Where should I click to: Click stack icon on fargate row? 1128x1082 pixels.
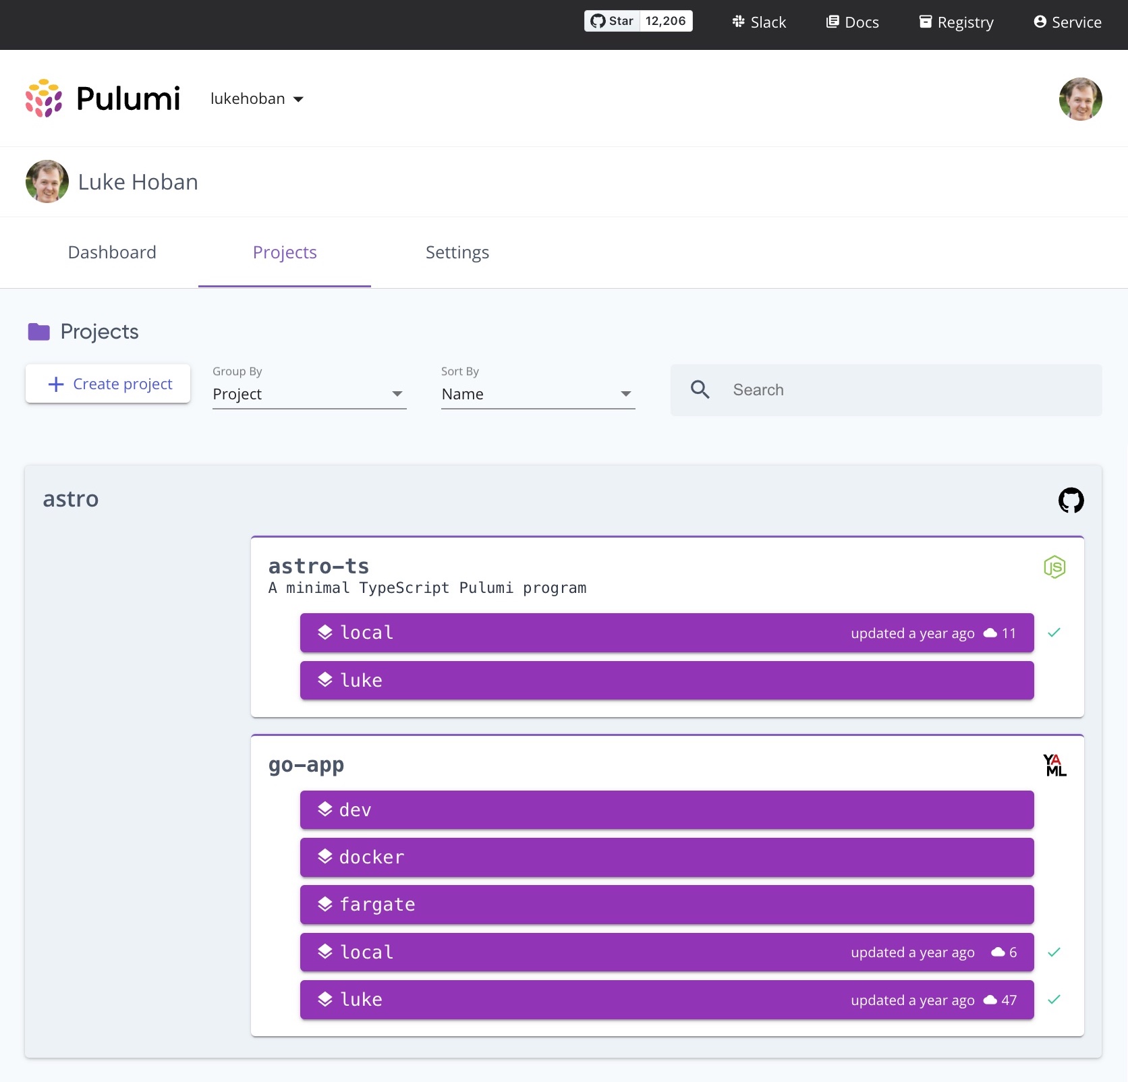325,905
